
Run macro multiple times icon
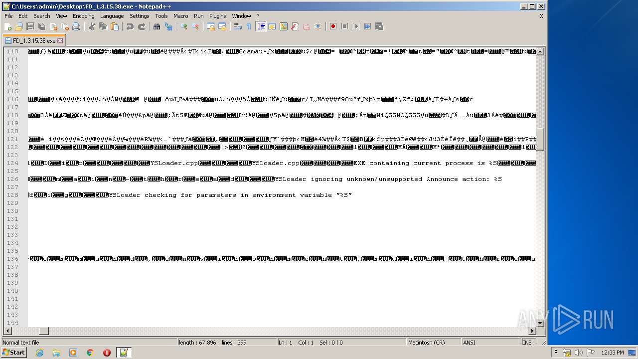[368, 26]
